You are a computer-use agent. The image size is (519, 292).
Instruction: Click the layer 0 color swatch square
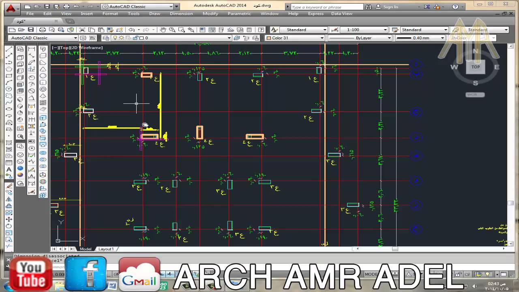point(142,38)
